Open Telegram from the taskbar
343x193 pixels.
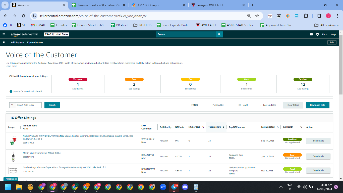pos(174,187)
